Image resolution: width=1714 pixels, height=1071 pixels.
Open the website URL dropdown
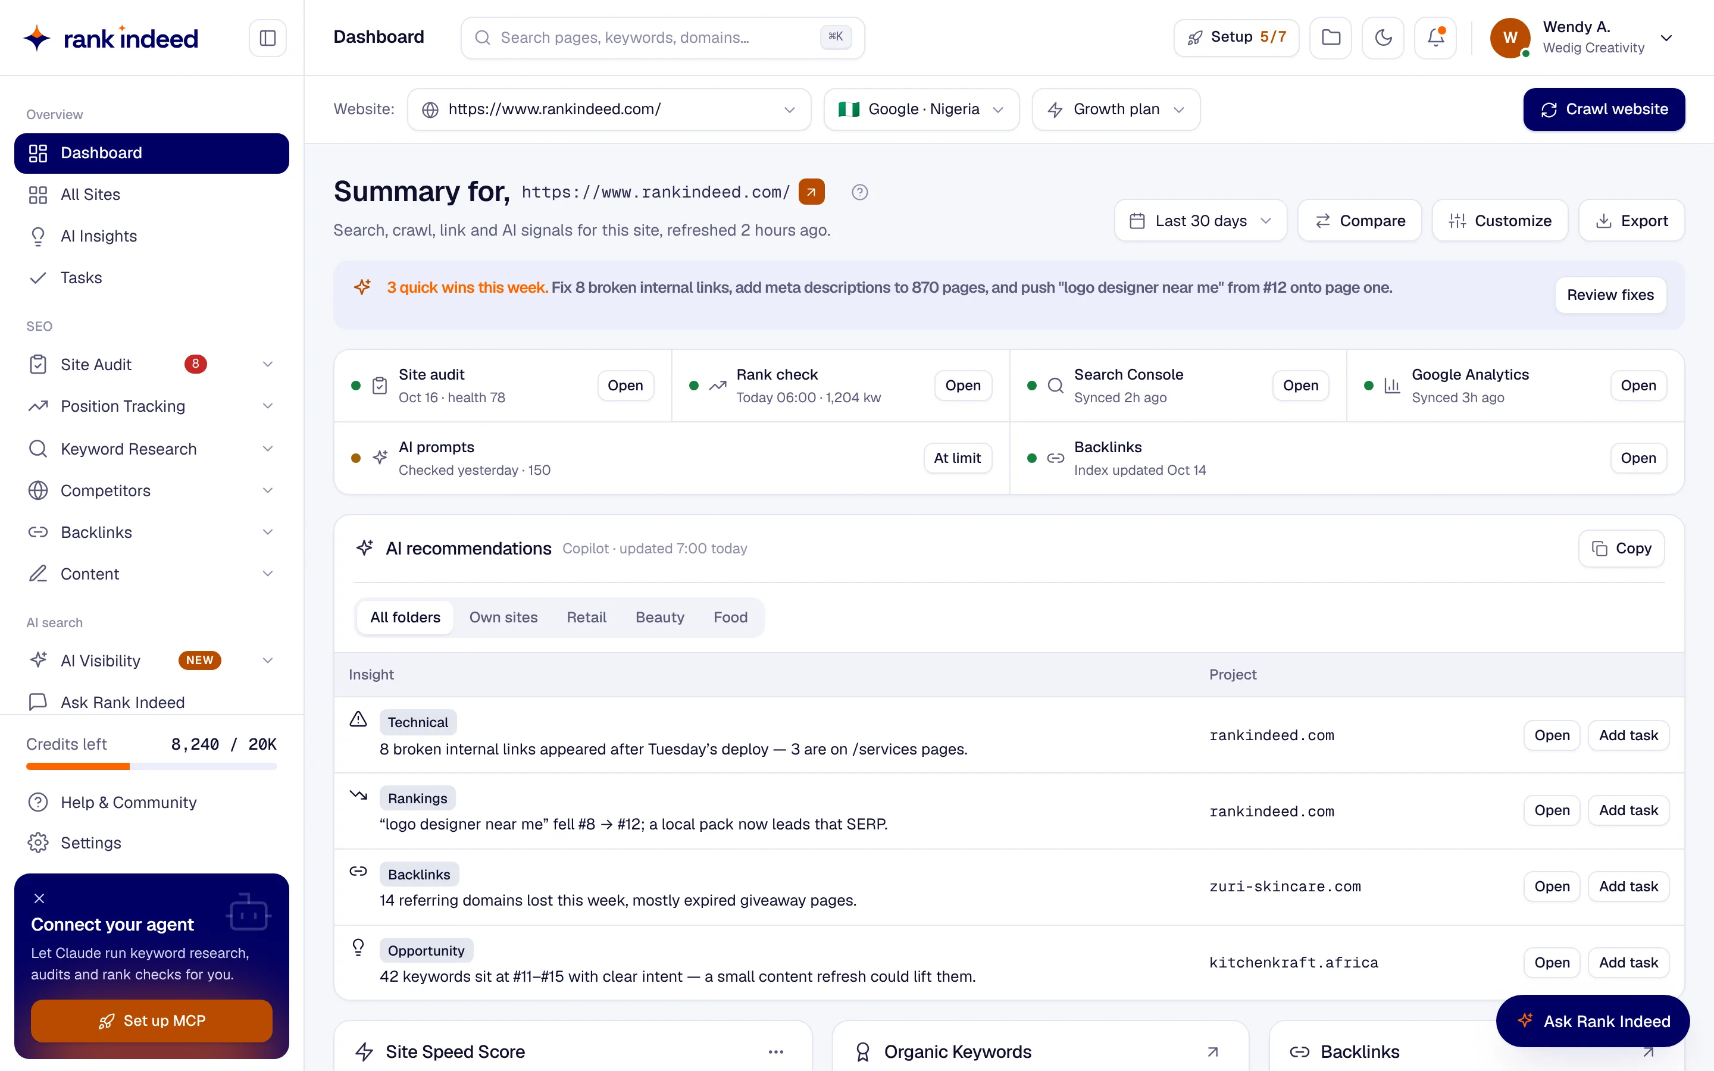pyautogui.click(x=608, y=109)
